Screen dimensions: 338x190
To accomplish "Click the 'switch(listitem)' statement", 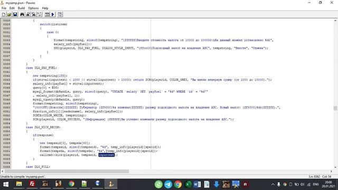I will (53, 24).
